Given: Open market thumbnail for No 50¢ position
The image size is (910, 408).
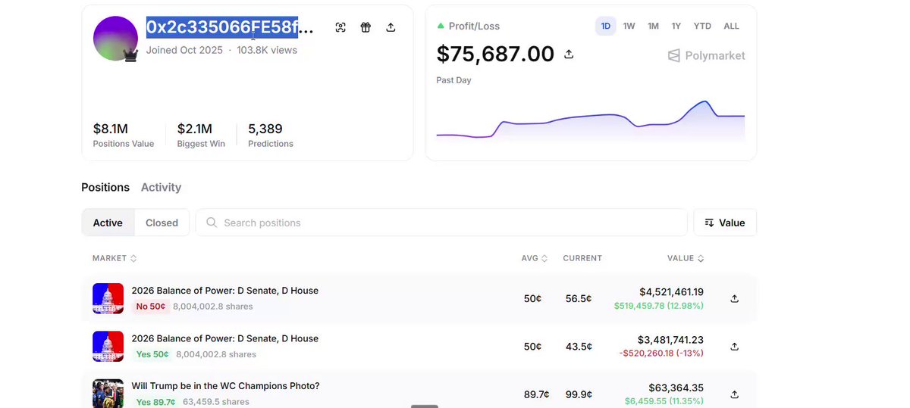Looking at the screenshot, I should [x=108, y=298].
